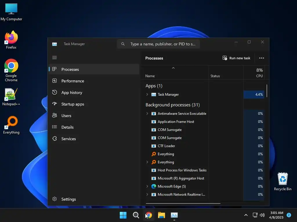Select the Startup apps gauge icon
This screenshot has width=297, height=222.
pos(55,104)
